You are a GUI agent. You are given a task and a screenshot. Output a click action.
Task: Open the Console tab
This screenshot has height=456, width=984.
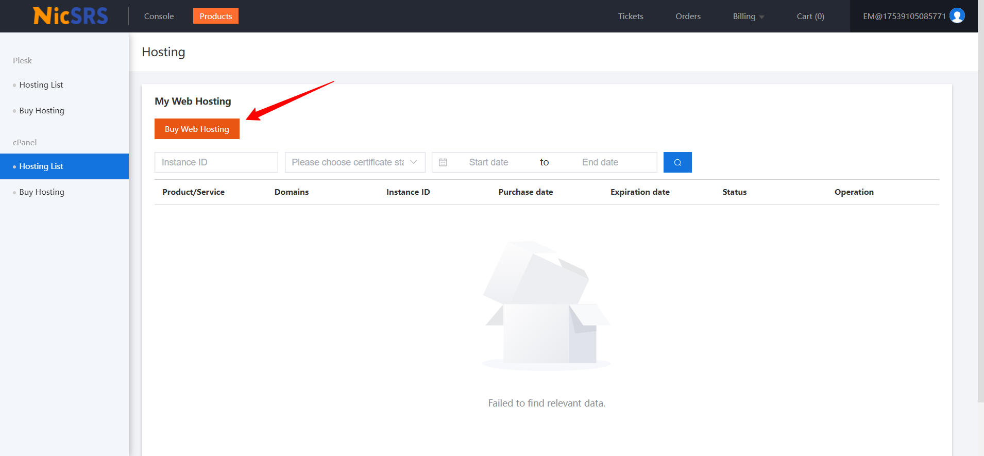point(159,16)
